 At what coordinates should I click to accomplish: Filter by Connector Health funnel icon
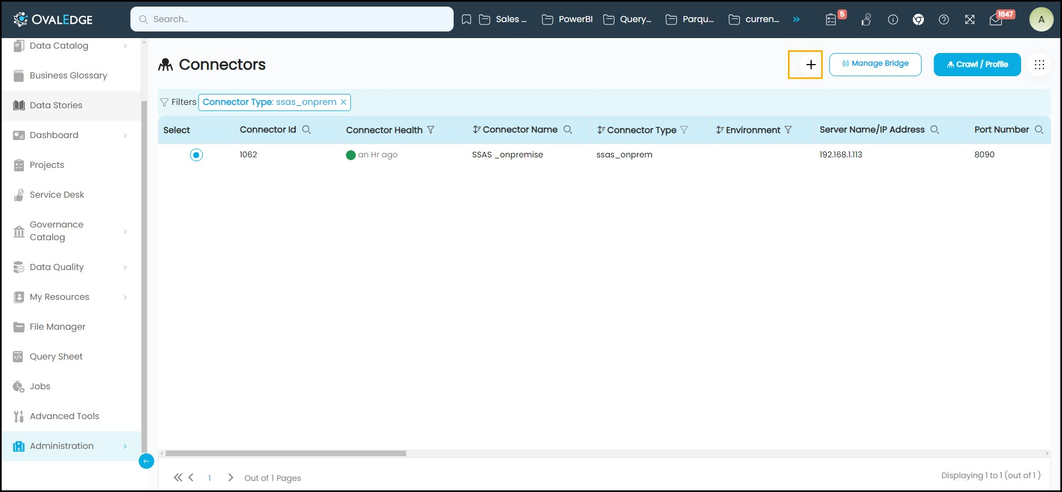coord(431,130)
